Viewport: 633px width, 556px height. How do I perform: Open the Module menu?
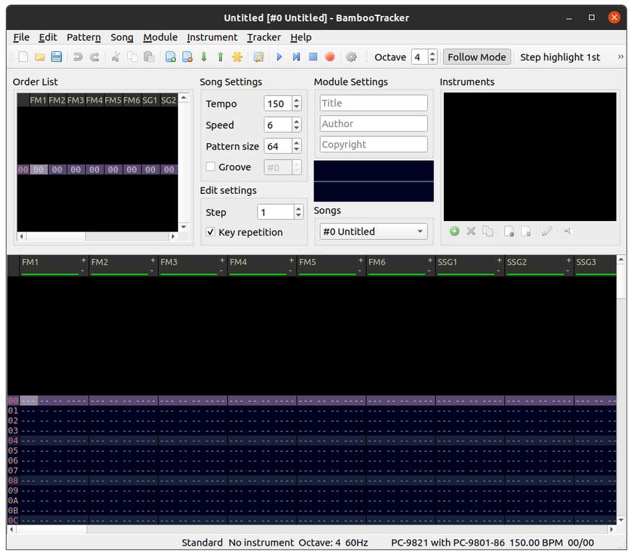[160, 38]
